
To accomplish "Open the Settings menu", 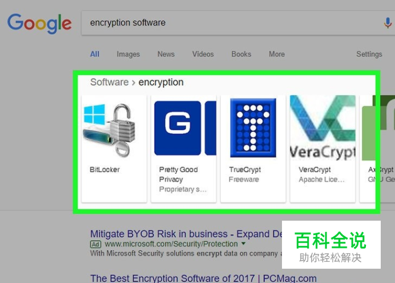I will pos(369,54).
